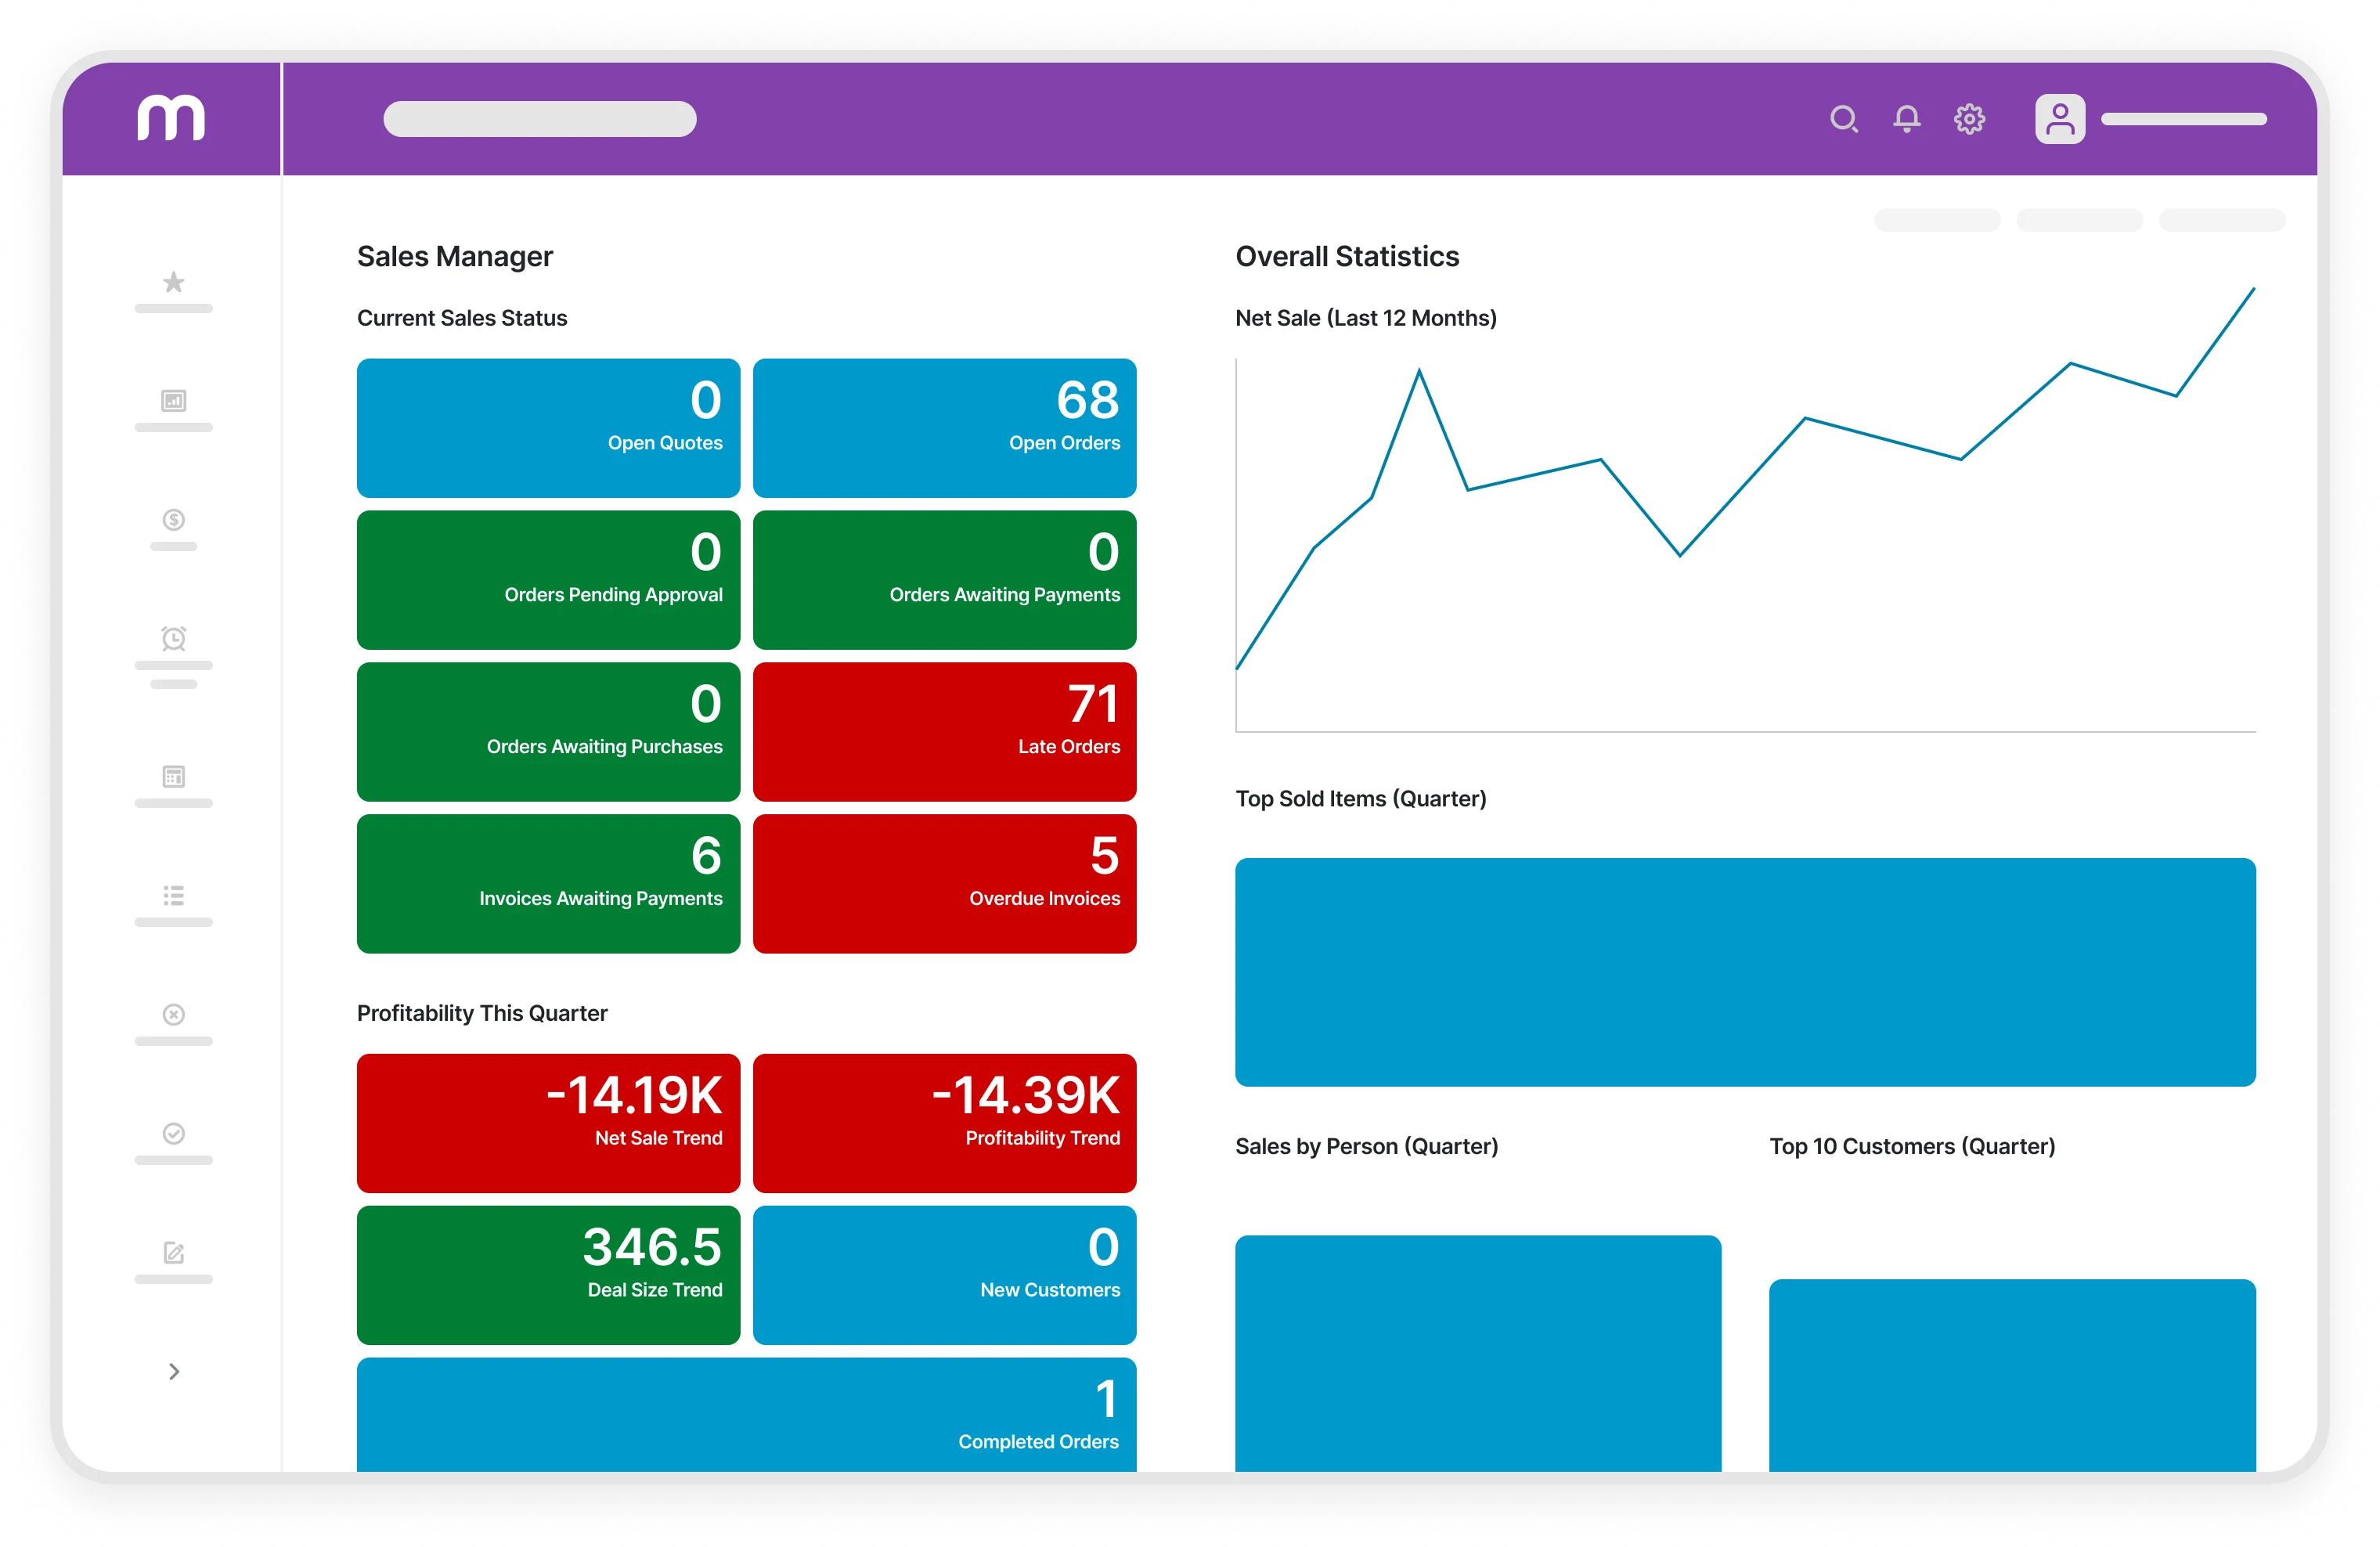Click the 'Overall Statistics' heading
Viewport: 2380px width, 1547px height.
click(1347, 257)
